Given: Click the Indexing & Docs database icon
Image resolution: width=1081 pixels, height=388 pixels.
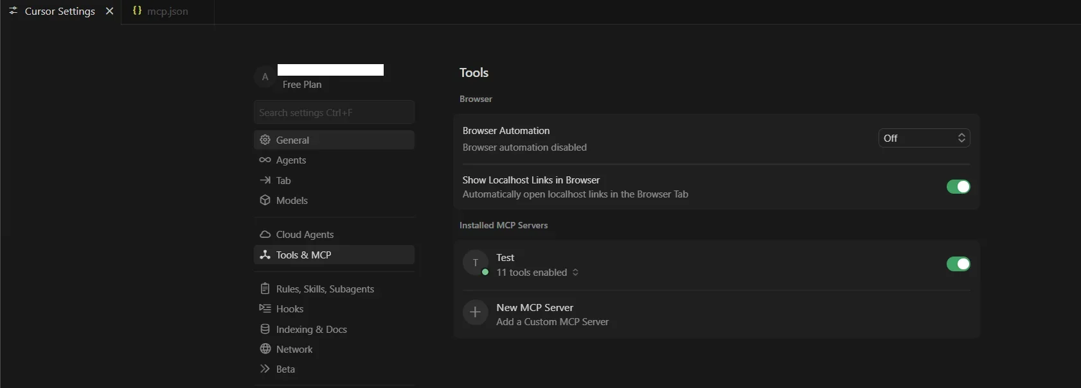Looking at the screenshot, I should point(265,329).
